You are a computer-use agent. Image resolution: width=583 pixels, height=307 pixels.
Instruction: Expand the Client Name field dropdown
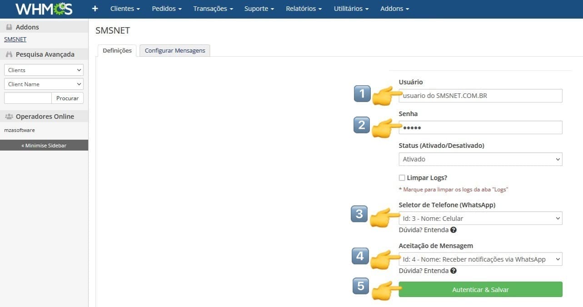[44, 84]
